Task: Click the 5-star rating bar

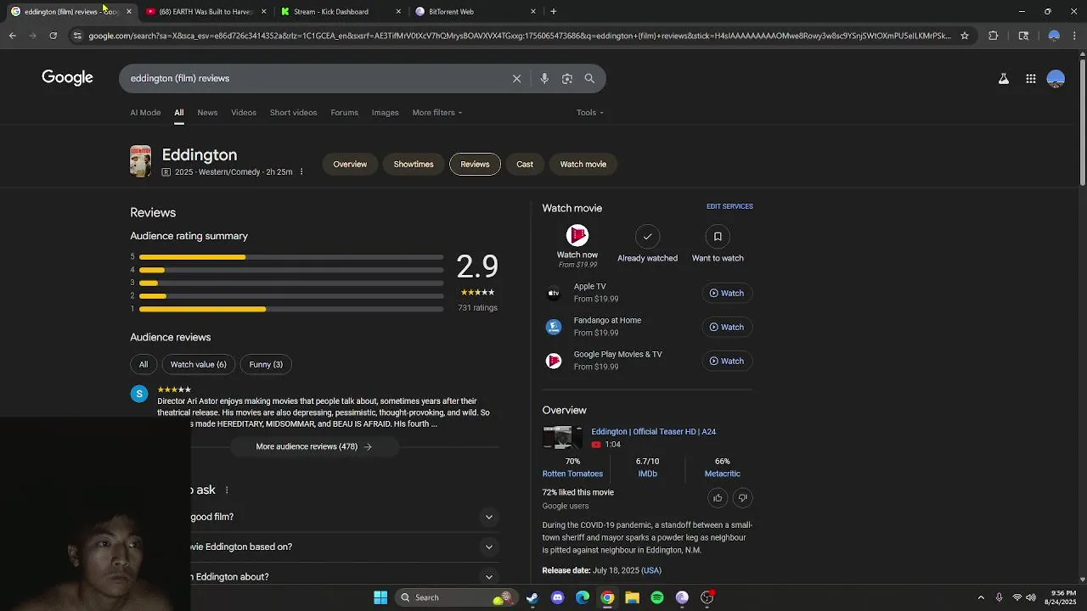Action: tap(291, 257)
